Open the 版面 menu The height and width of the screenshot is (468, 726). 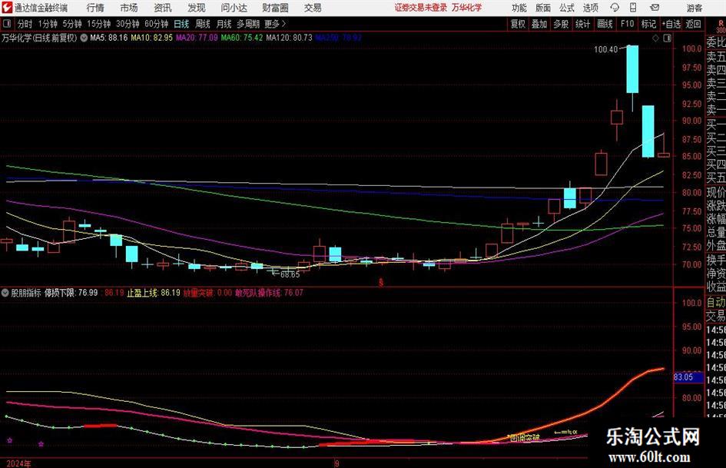(x=542, y=8)
